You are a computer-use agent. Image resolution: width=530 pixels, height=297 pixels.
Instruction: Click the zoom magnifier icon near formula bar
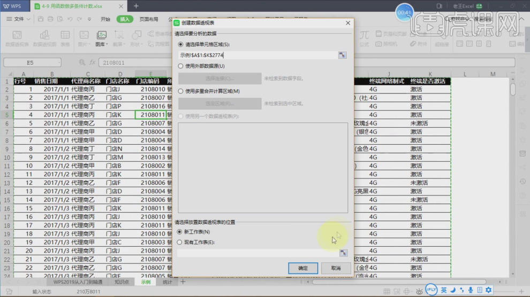pyautogui.click(x=82, y=62)
